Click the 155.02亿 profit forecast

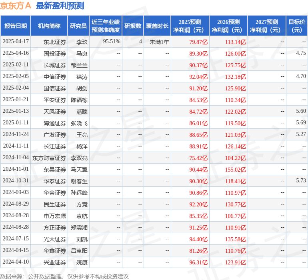[x=236, y=170]
